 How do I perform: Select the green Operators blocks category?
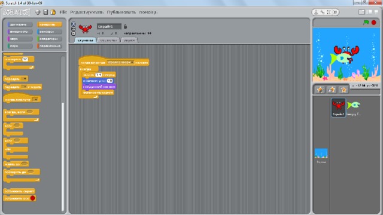click(49, 39)
